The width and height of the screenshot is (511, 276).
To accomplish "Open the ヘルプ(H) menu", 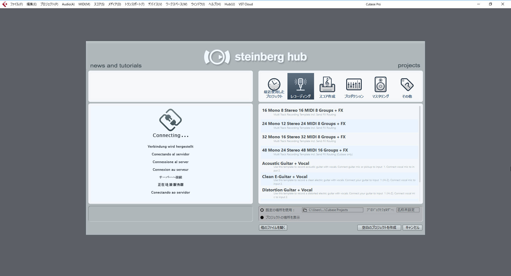I will [215, 4].
